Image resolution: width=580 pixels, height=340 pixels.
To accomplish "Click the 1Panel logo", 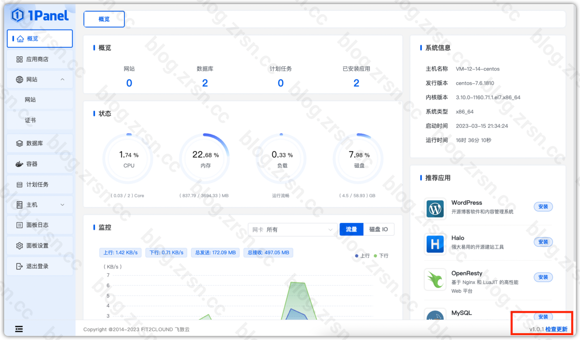I will click(x=40, y=15).
